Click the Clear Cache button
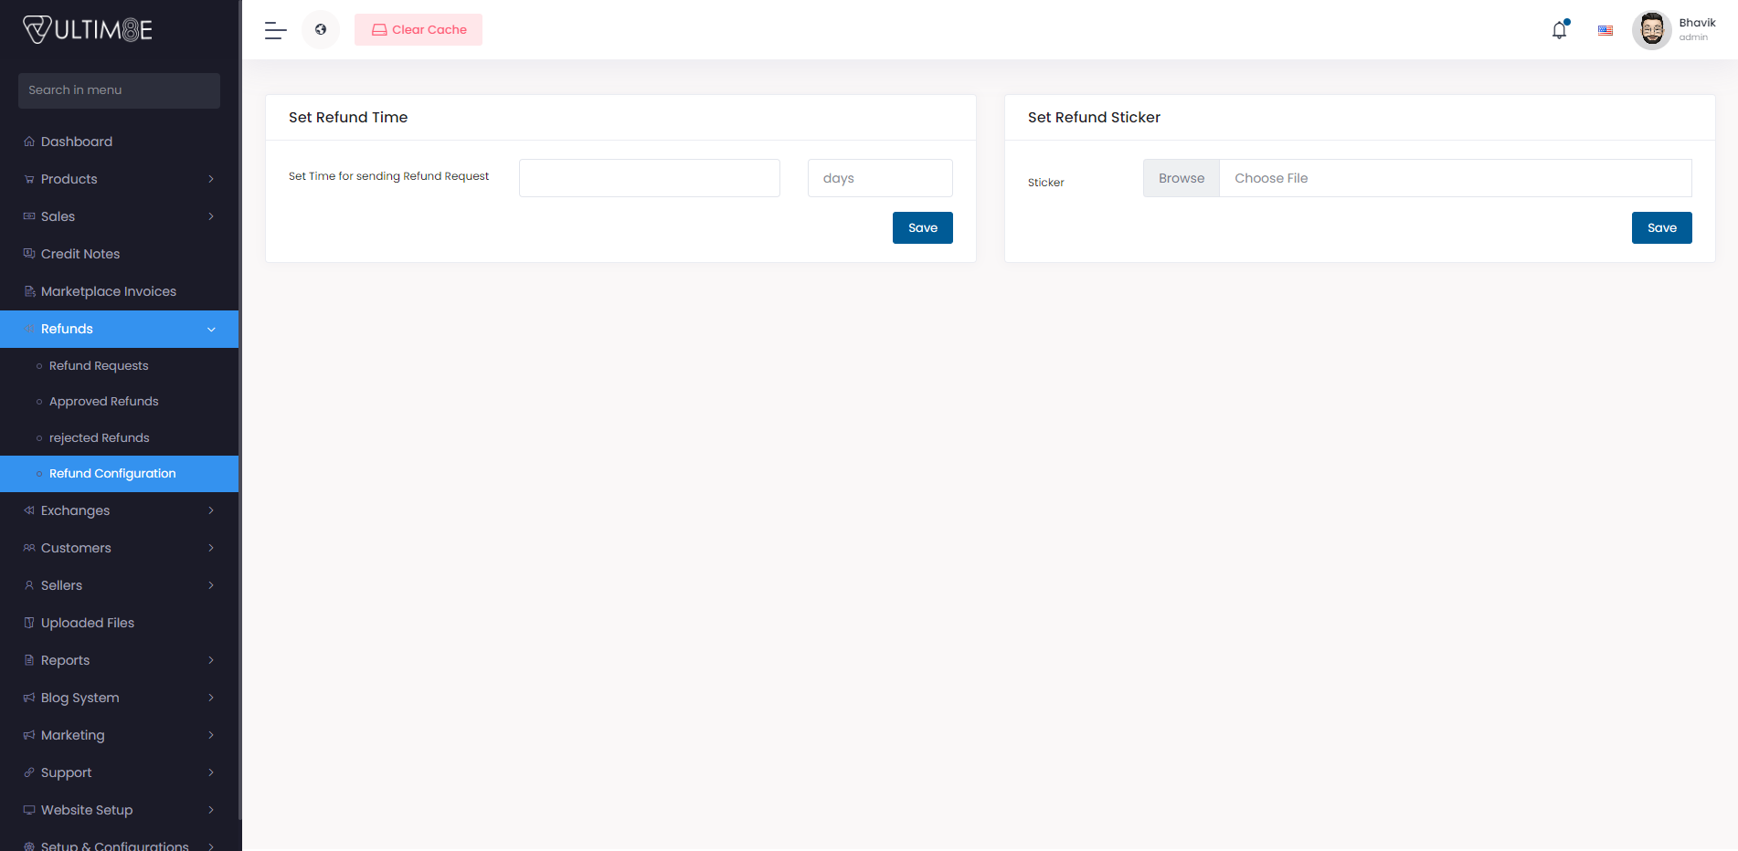 pyautogui.click(x=418, y=29)
